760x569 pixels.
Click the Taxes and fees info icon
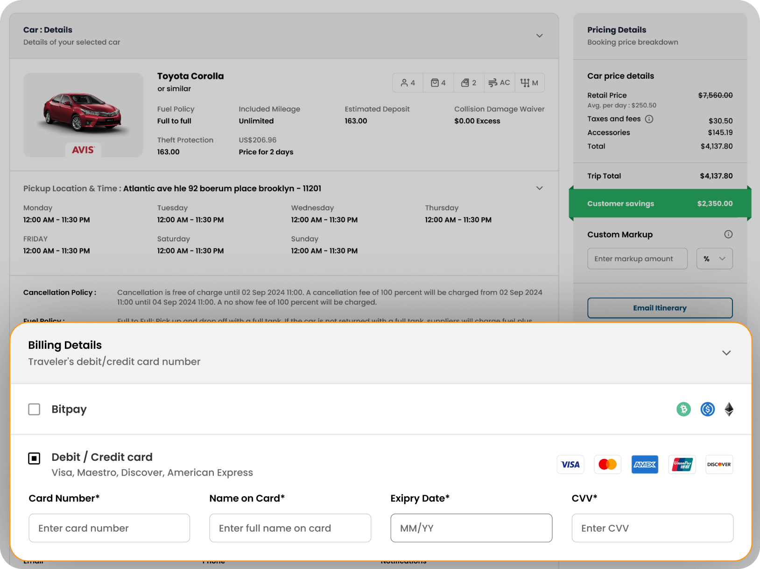pyautogui.click(x=649, y=119)
